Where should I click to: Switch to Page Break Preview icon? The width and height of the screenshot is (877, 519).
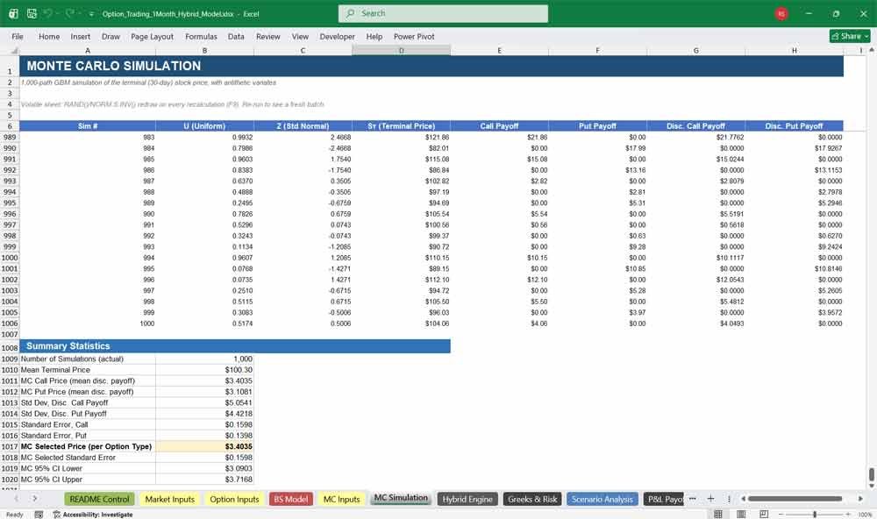(763, 514)
